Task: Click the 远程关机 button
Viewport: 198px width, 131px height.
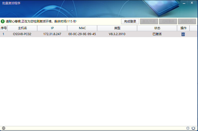Action: 187,21
